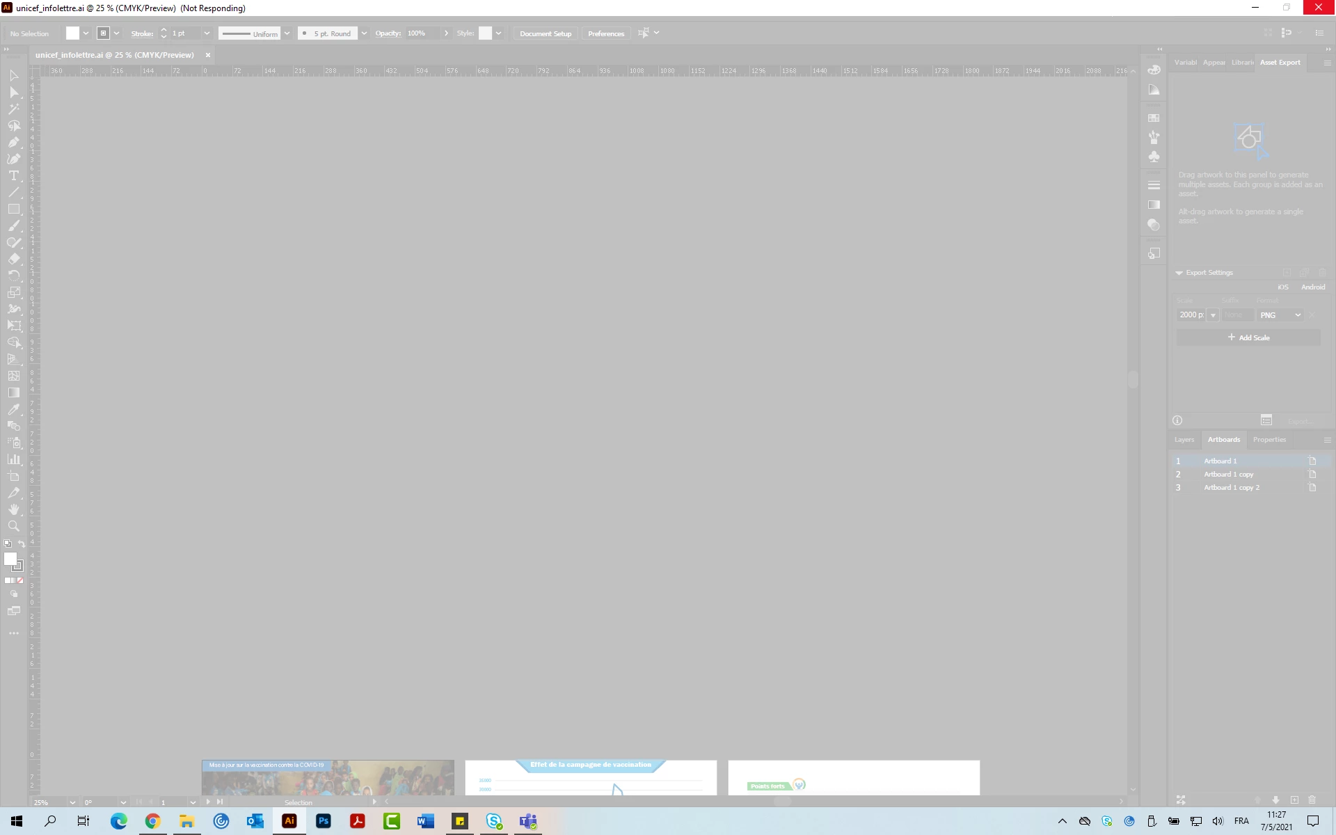
Task: Select the Magic Wand tool
Action: click(x=13, y=109)
